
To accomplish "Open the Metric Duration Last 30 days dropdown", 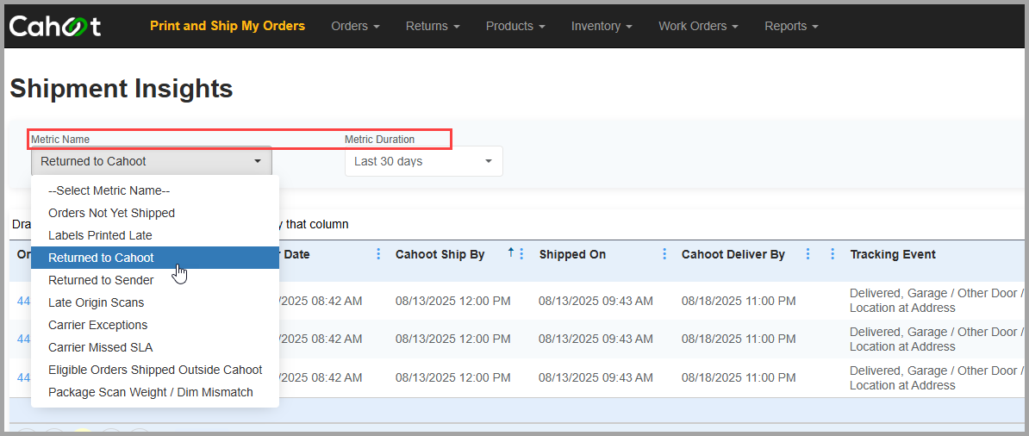I will coord(424,161).
